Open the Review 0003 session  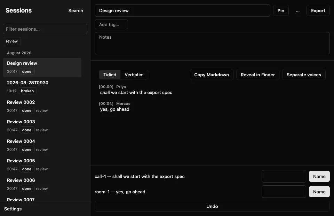coord(42,126)
